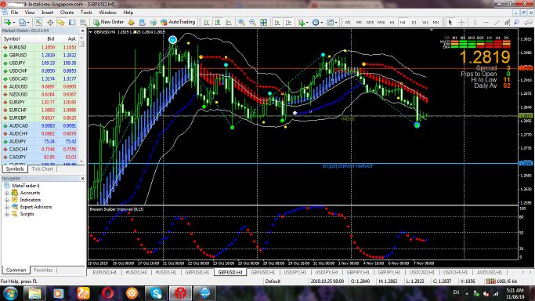Click the Zoom In magnifier
This screenshot has width=535, height=301.
241,22
